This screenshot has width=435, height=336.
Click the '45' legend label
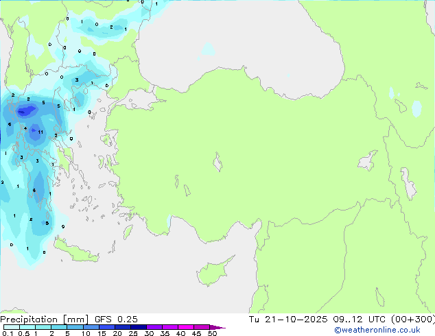coord(196,333)
